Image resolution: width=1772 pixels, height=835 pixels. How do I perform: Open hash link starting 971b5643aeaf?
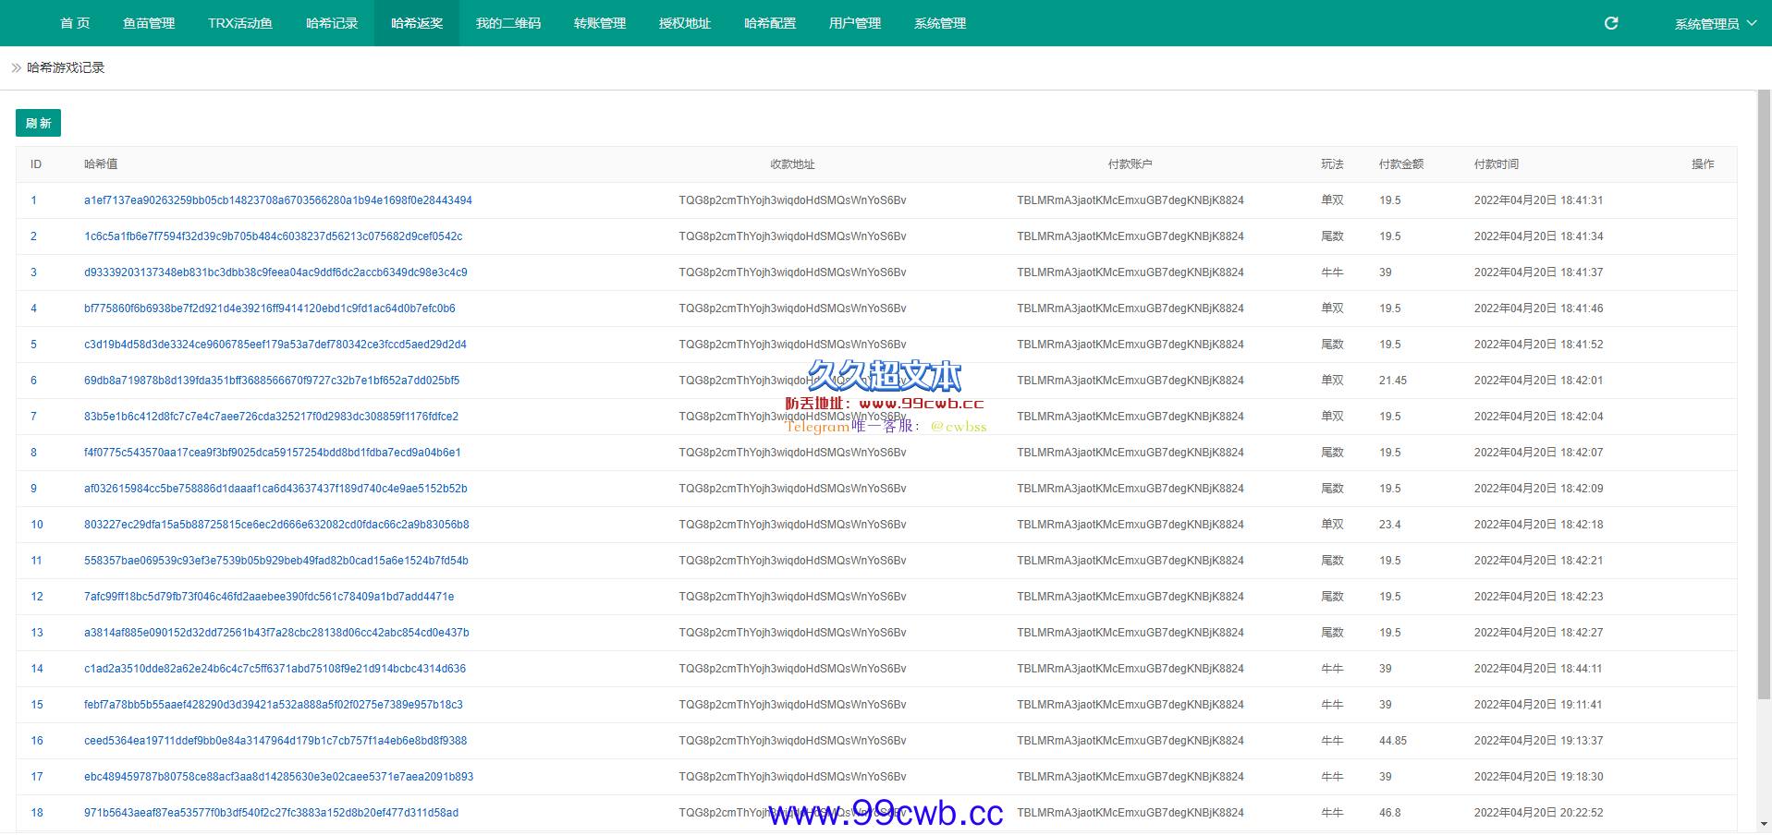[272, 813]
